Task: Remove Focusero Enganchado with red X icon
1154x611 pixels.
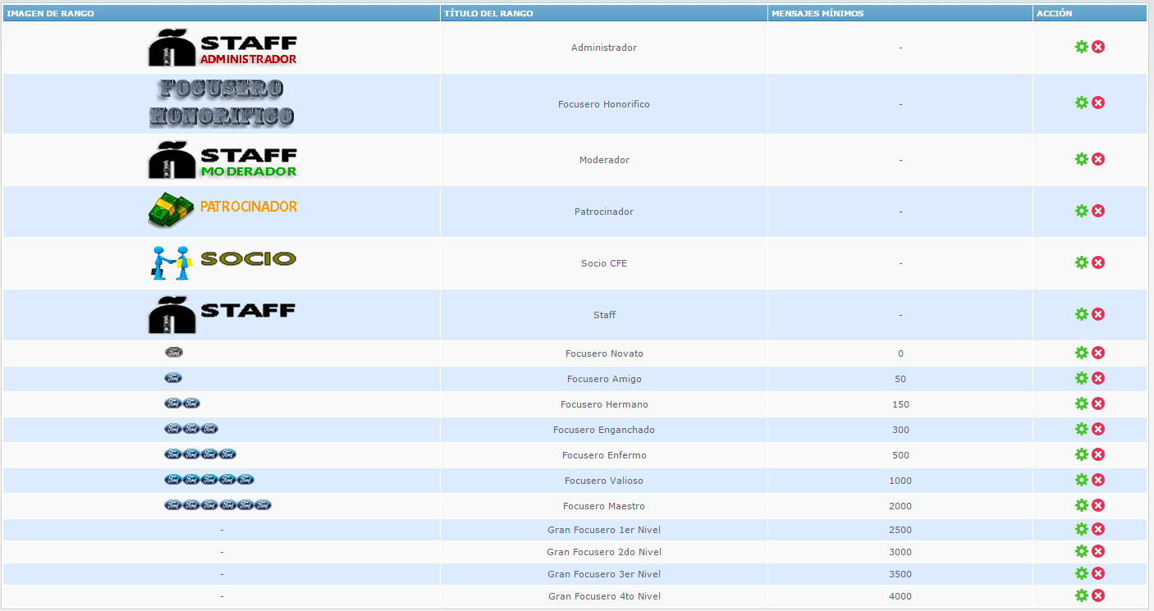Action: [1098, 429]
